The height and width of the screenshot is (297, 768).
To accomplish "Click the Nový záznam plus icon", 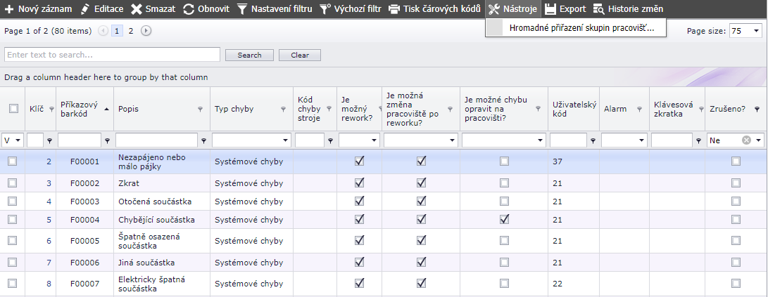I will [x=10, y=9].
